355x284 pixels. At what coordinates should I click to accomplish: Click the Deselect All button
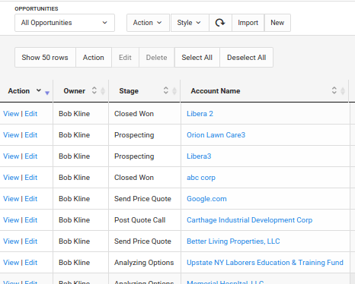tap(246, 58)
